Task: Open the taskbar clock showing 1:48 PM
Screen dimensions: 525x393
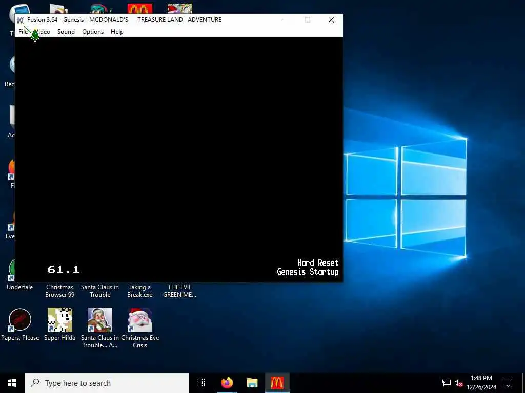Action: pyautogui.click(x=481, y=383)
